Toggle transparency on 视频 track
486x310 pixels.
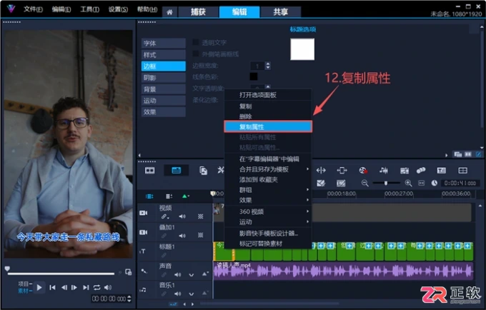(201, 216)
